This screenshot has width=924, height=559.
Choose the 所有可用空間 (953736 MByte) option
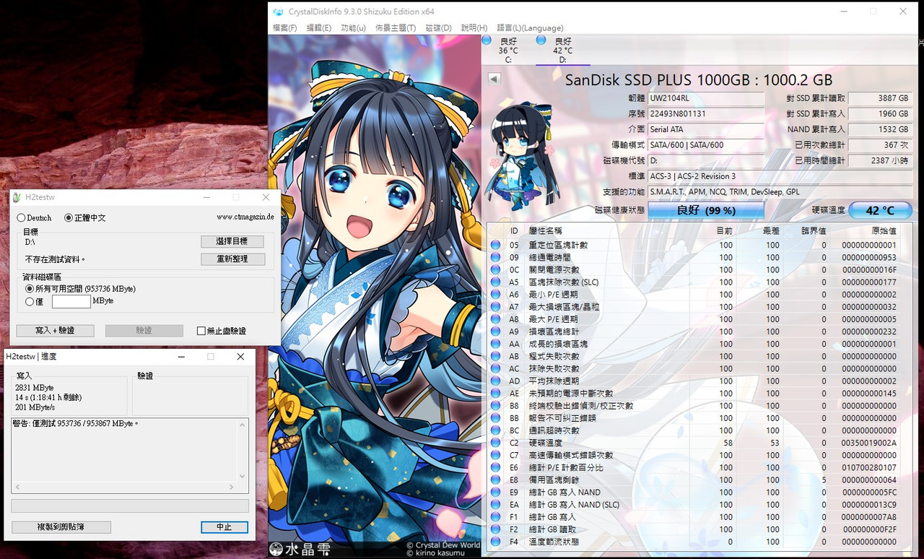(x=30, y=289)
